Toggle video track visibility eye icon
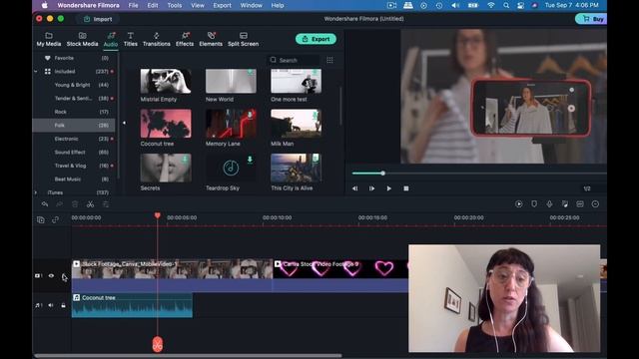This screenshot has width=639, height=359. click(51, 275)
